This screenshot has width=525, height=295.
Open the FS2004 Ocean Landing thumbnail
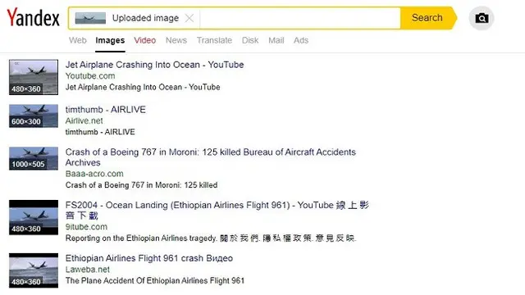34,217
